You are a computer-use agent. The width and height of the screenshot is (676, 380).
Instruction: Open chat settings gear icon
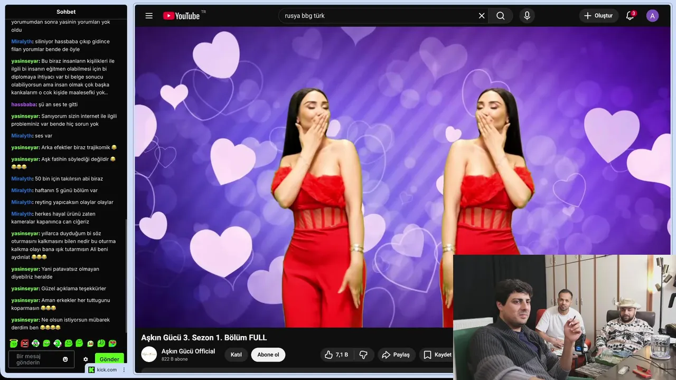[86, 359]
